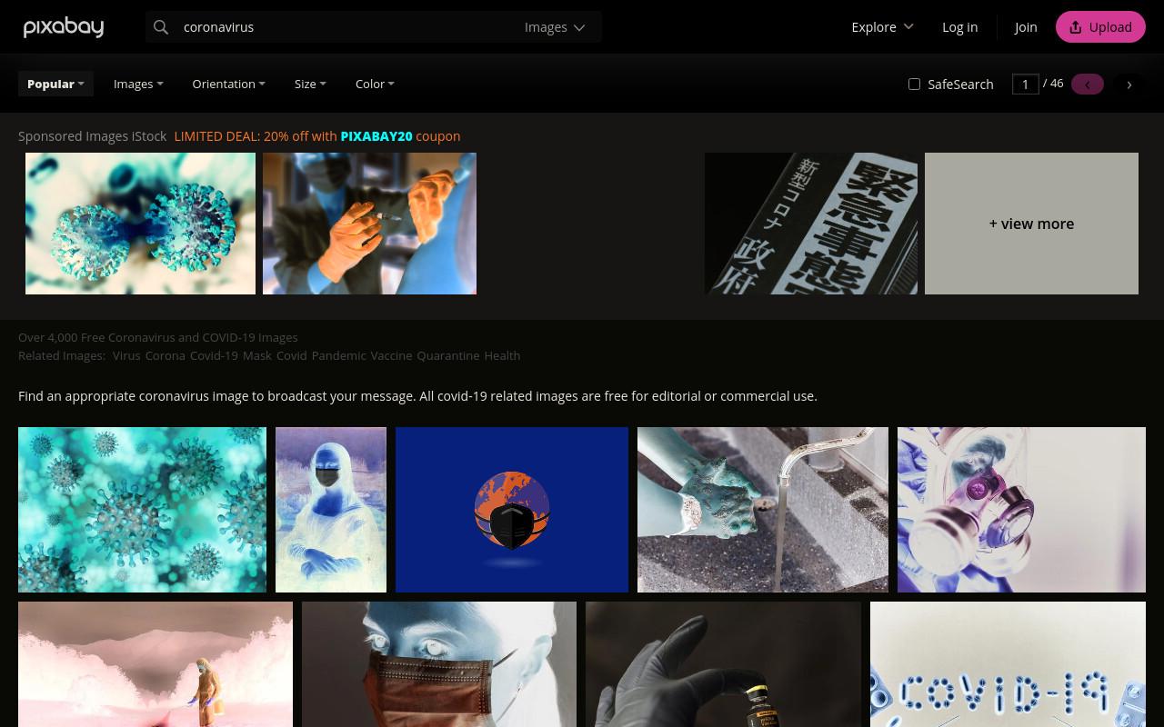
Task: Click the Upload button
Action: [1100, 27]
